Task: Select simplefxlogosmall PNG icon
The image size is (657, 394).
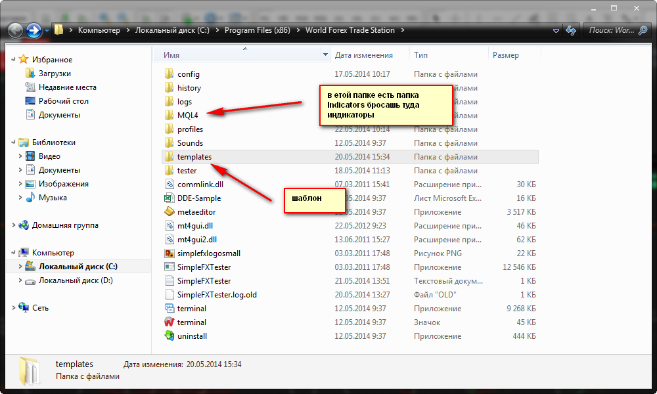Action: click(x=170, y=253)
